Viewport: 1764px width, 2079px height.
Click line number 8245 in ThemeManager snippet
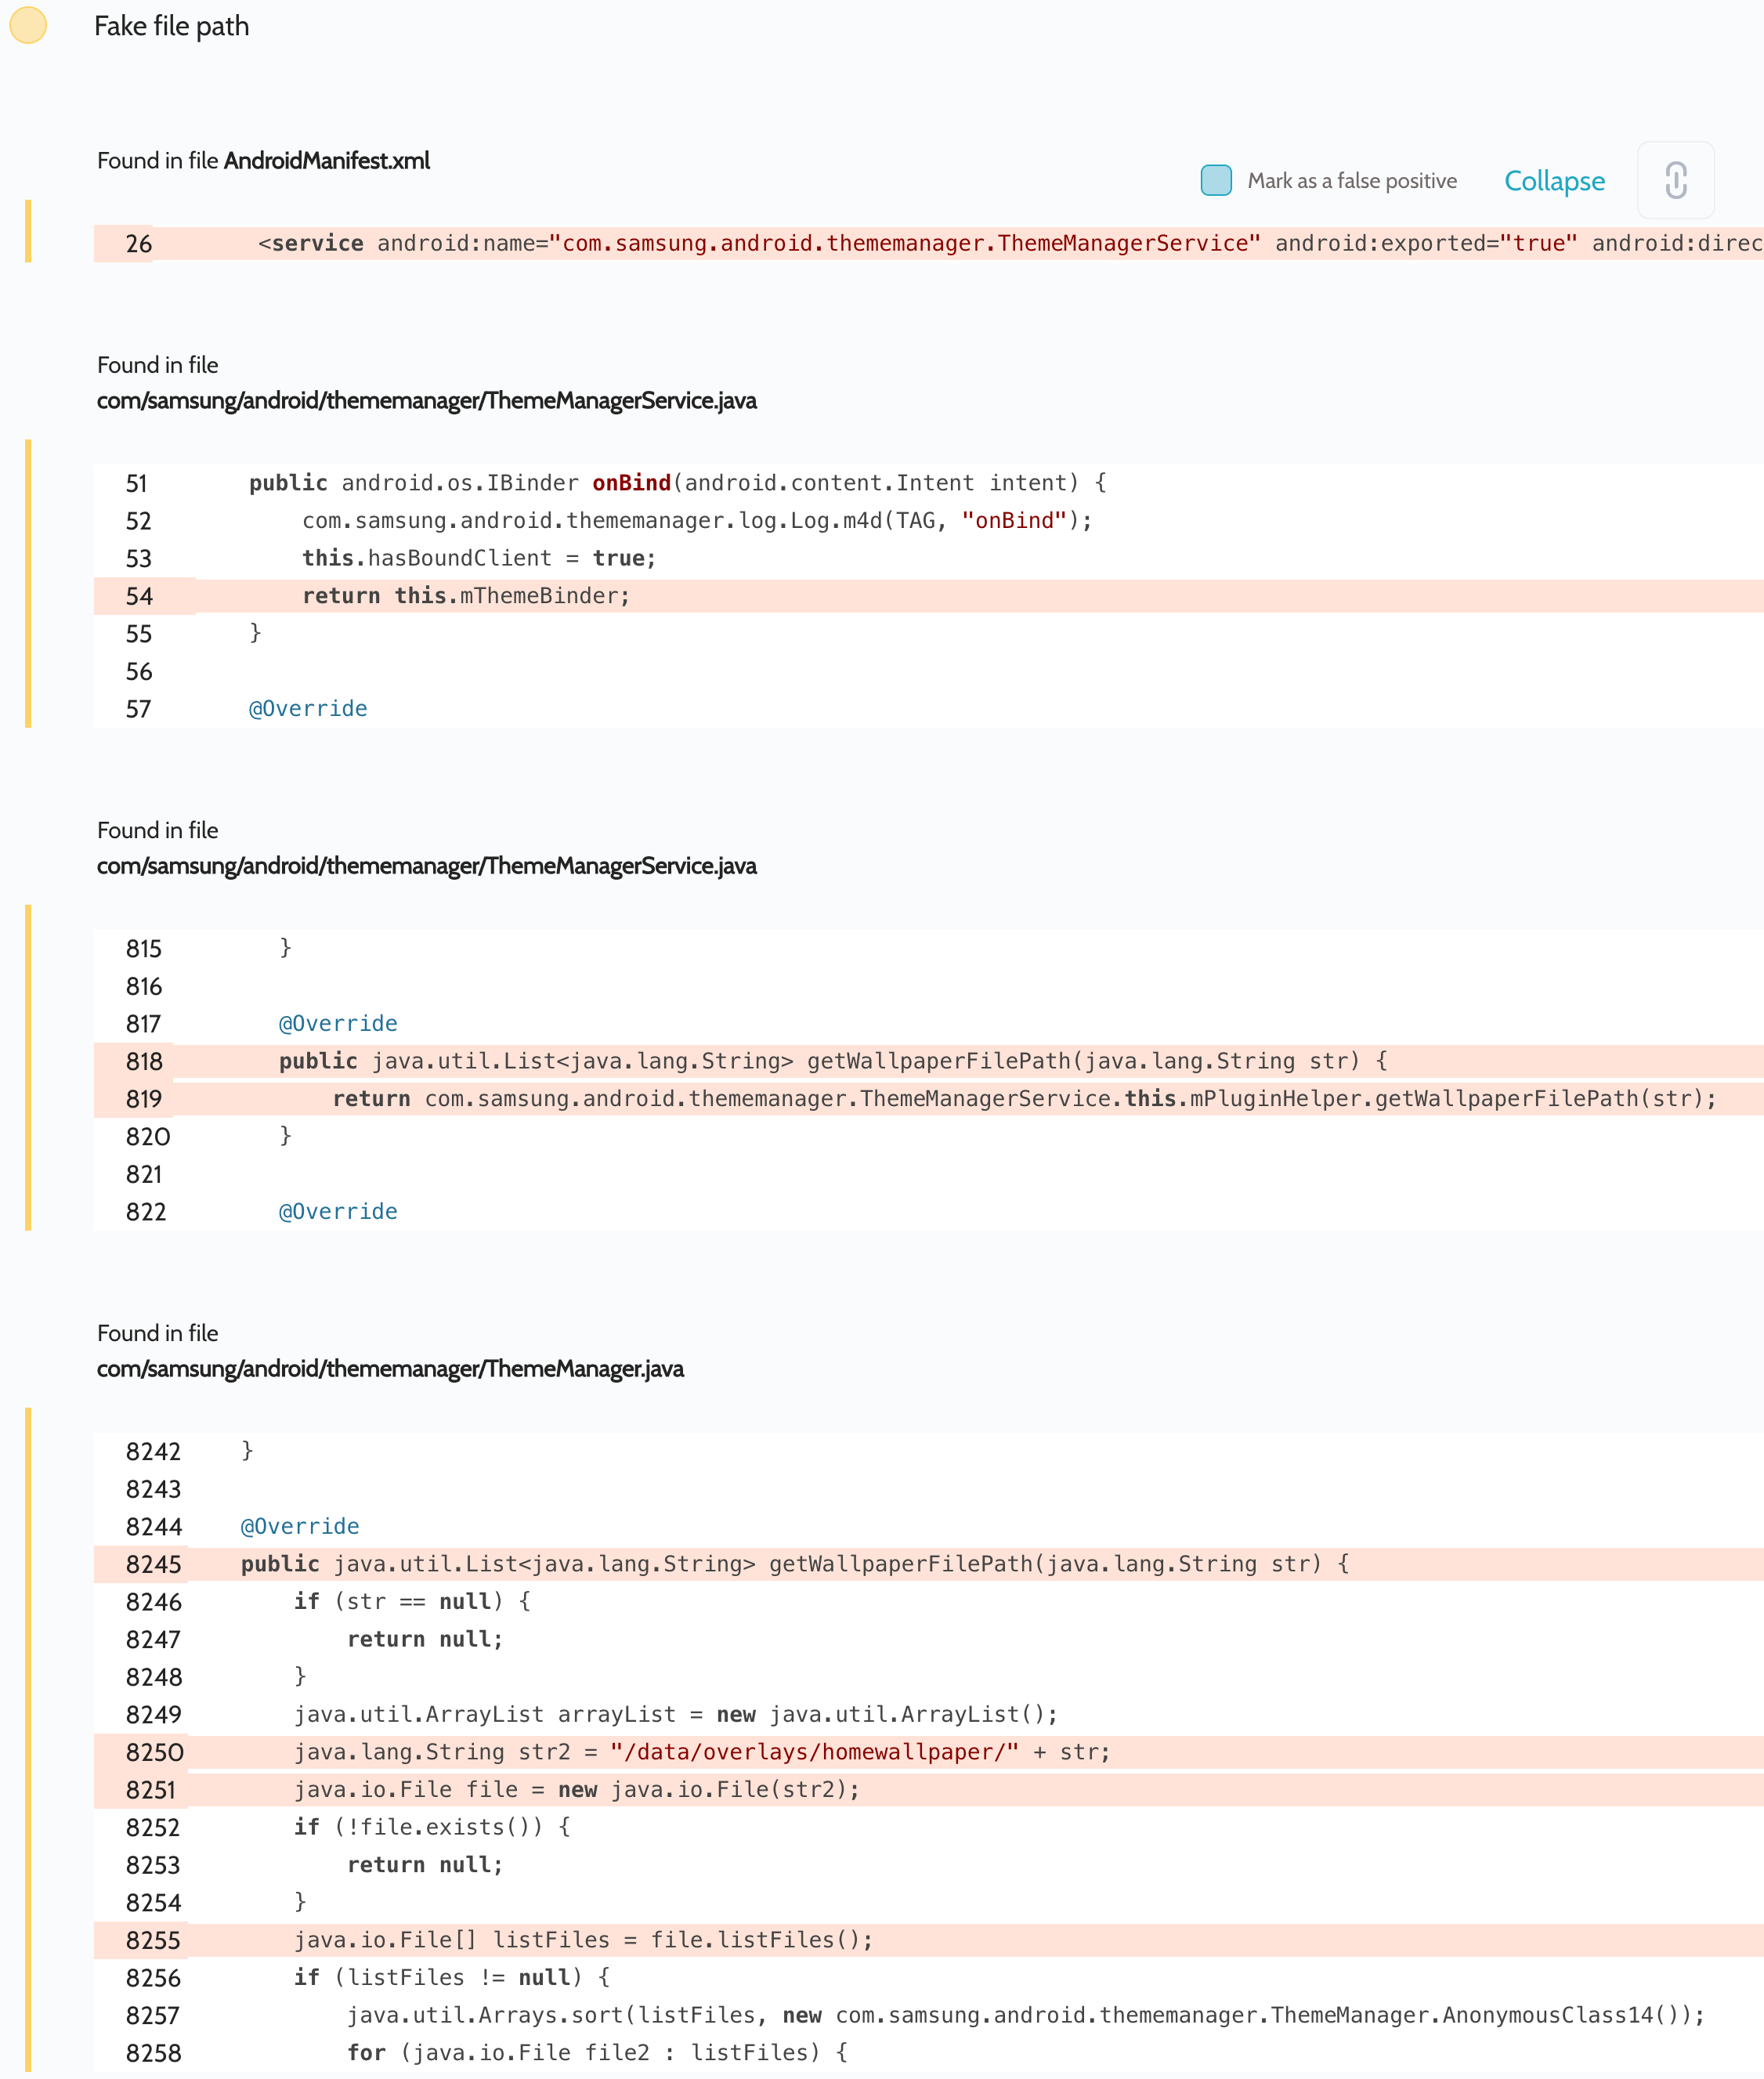click(x=153, y=1565)
